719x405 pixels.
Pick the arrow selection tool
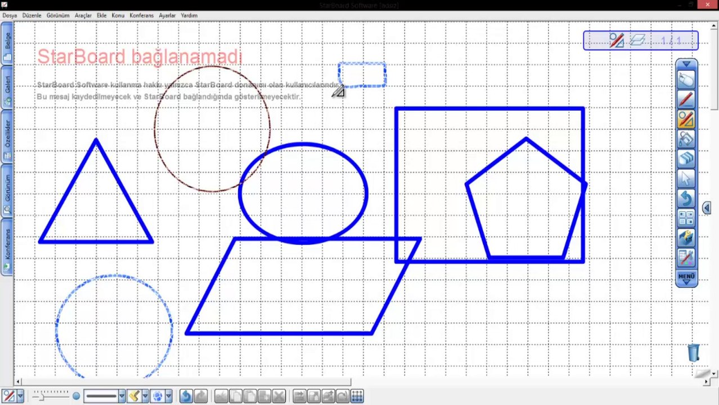tap(686, 179)
